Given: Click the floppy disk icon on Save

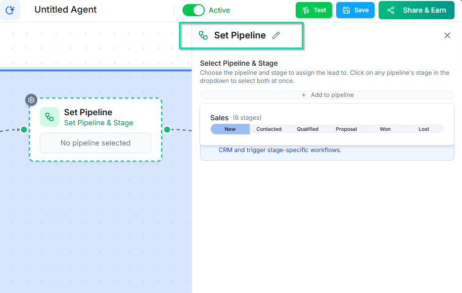Looking at the screenshot, I should point(346,10).
